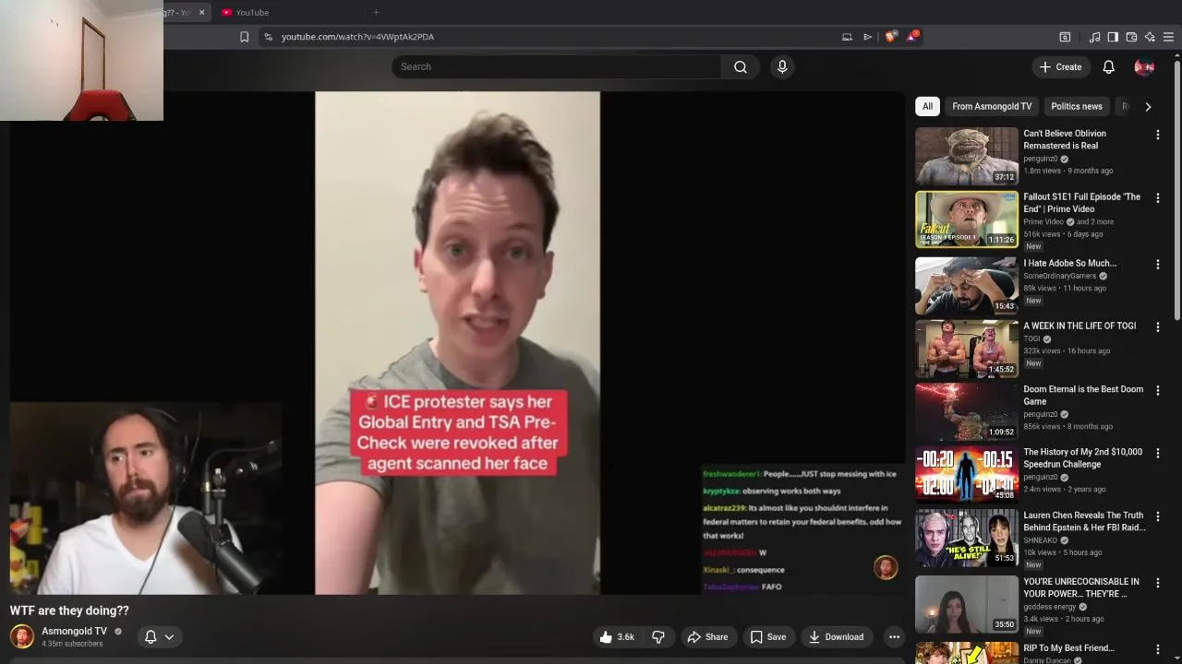
Task: Open the account avatar menu
Action: pyautogui.click(x=1144, y=66)
